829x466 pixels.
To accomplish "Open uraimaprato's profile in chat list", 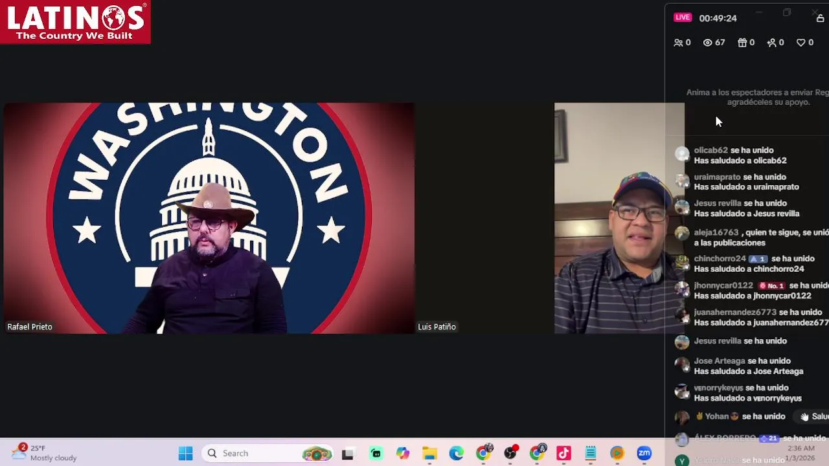I will tap(717, 177).
